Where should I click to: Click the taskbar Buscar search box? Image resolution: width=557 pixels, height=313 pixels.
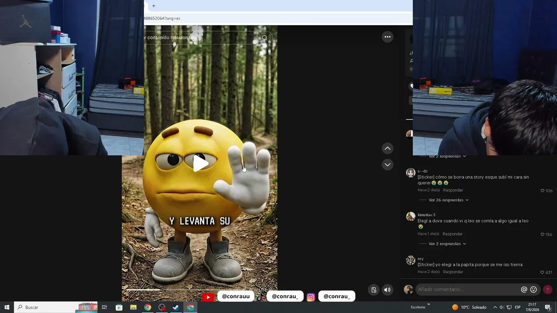(56, 307)
